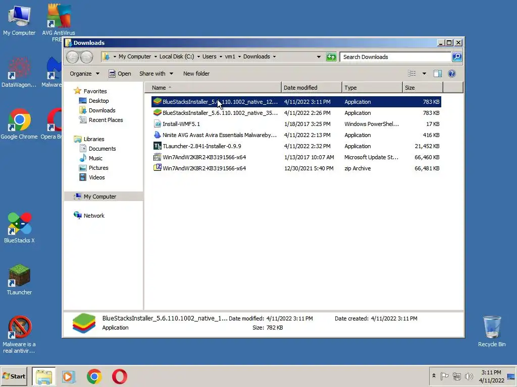The width and height of the screenshot is (517, 387).
Task: Click the search magnifier button
Action: [456, 57]
